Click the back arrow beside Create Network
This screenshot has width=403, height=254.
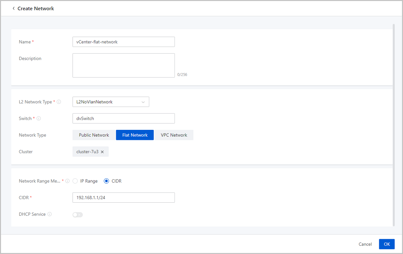(13, 8)
